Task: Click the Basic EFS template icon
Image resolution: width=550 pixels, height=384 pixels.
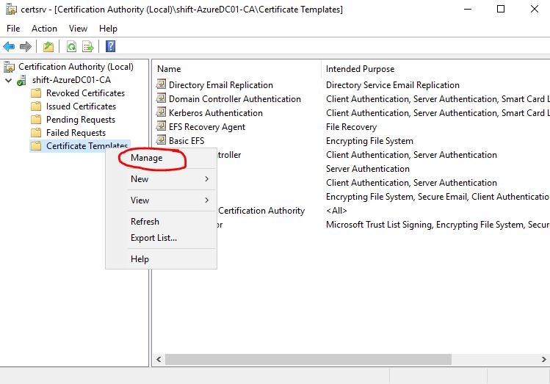Action: [162, 141]
